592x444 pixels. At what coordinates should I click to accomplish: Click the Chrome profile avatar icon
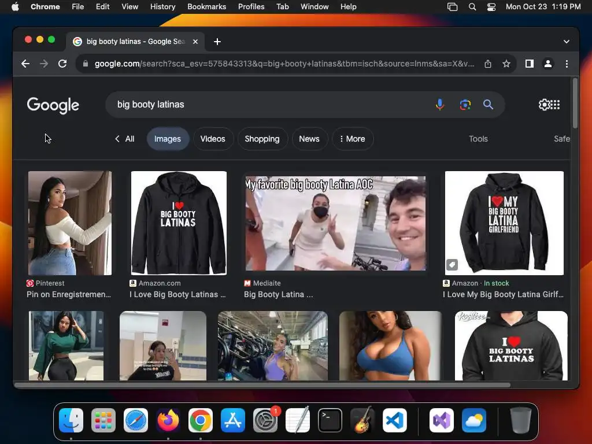[548, 64]
